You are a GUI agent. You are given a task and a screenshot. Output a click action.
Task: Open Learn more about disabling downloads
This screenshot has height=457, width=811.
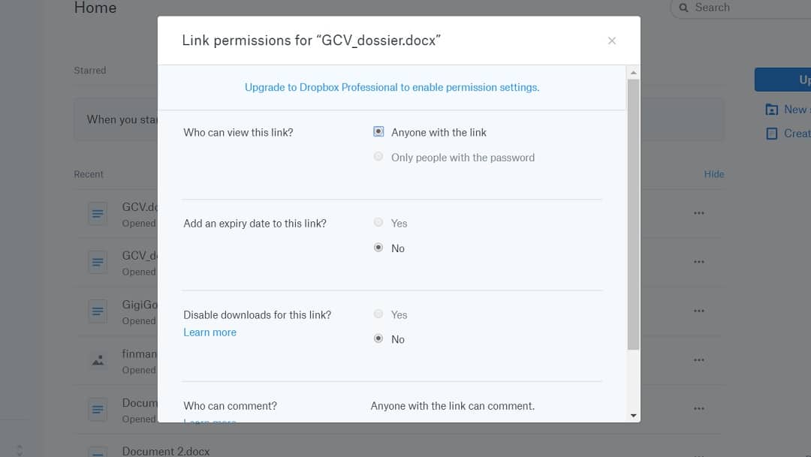[210, 332]
